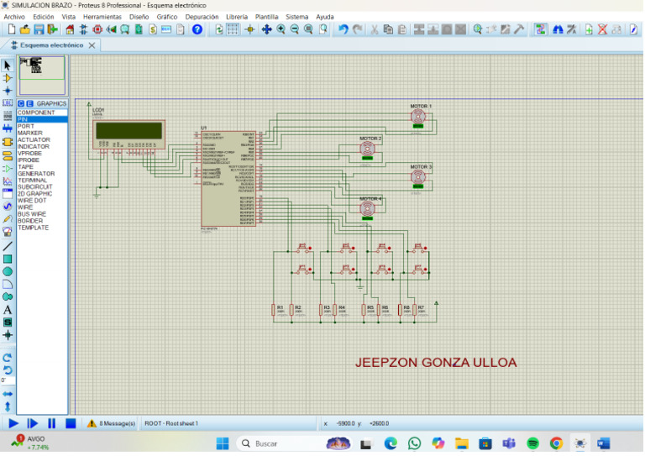The width and height of the screenshot is (645, 456).
Task: Select the Subcircuit Mode tool
Action: (8, 142)
